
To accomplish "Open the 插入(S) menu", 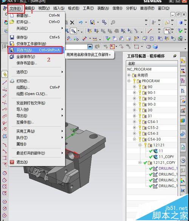I will 59,8.
